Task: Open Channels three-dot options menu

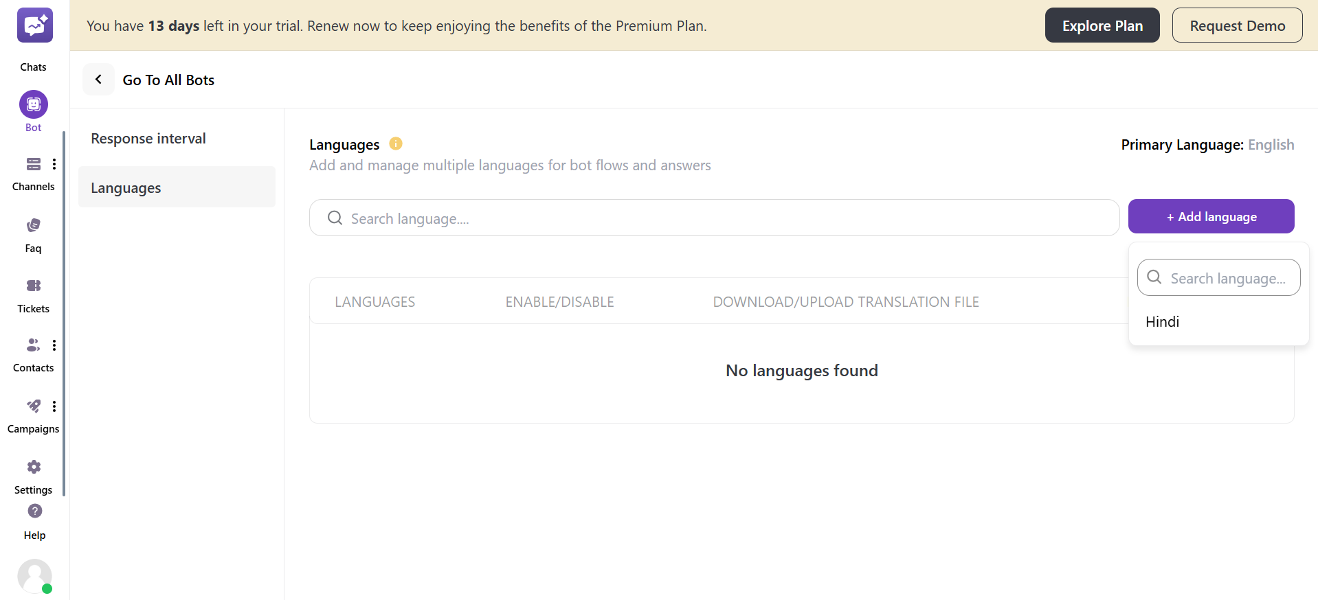Action: click(54, 164)
